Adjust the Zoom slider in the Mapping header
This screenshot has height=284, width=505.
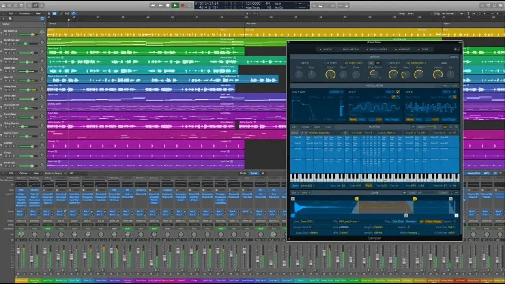[x=430, y=127]
